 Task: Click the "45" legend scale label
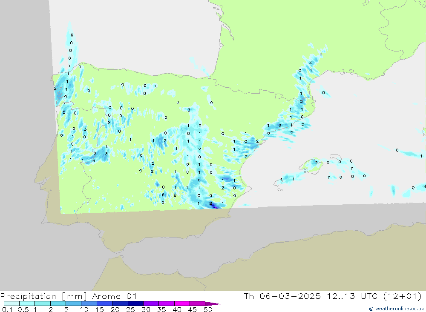[193, 309]
